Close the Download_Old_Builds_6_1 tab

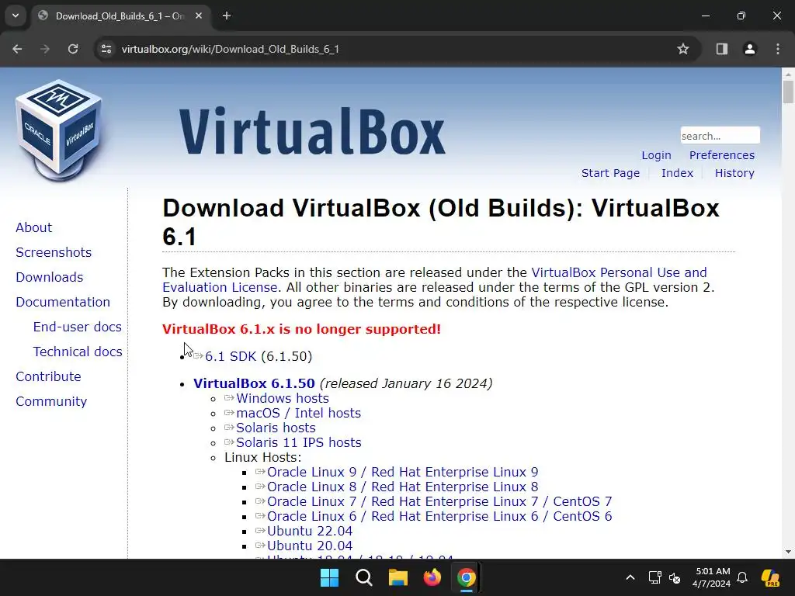coord(199,16)
